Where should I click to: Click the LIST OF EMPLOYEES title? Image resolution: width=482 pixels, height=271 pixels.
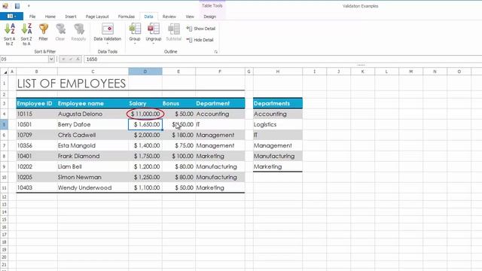tap(72, 84)
